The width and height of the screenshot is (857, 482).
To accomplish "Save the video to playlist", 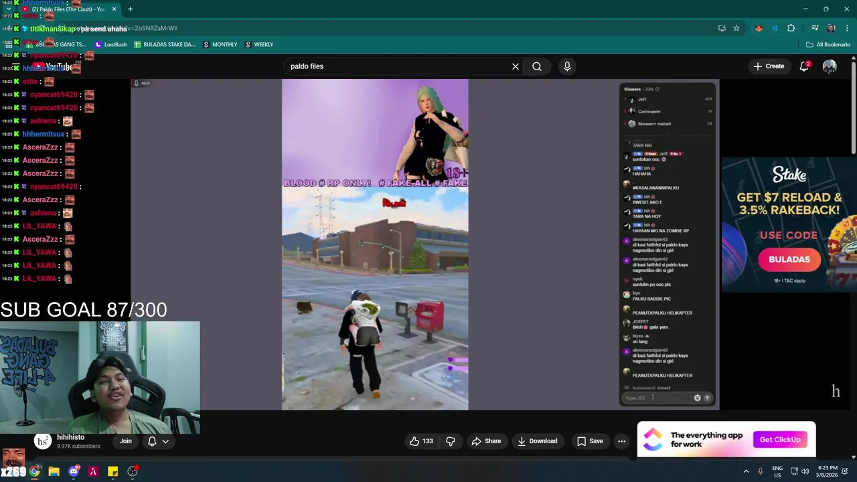I will point(590,441).
